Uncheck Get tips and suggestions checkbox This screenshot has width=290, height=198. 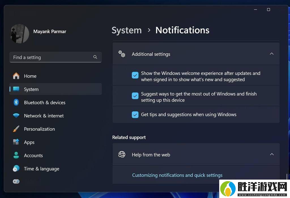[135, 115]
